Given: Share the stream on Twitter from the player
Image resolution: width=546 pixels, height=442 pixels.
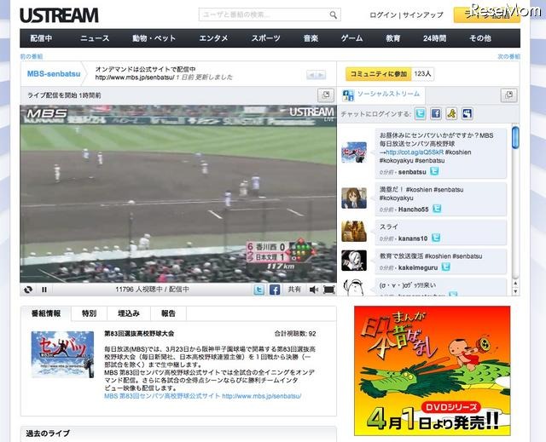Looking at the screenshot, I should (x=258, y=289).
